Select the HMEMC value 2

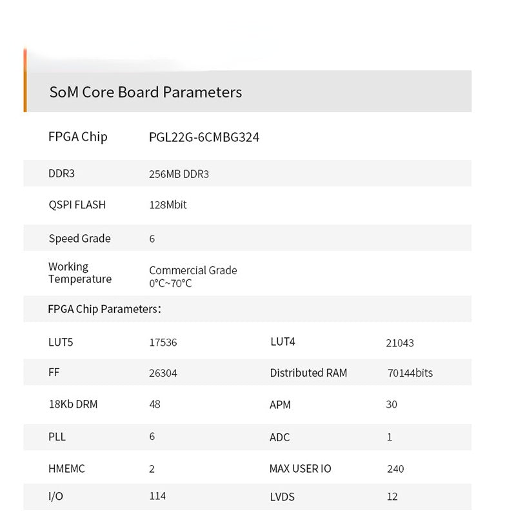(152, 470)
